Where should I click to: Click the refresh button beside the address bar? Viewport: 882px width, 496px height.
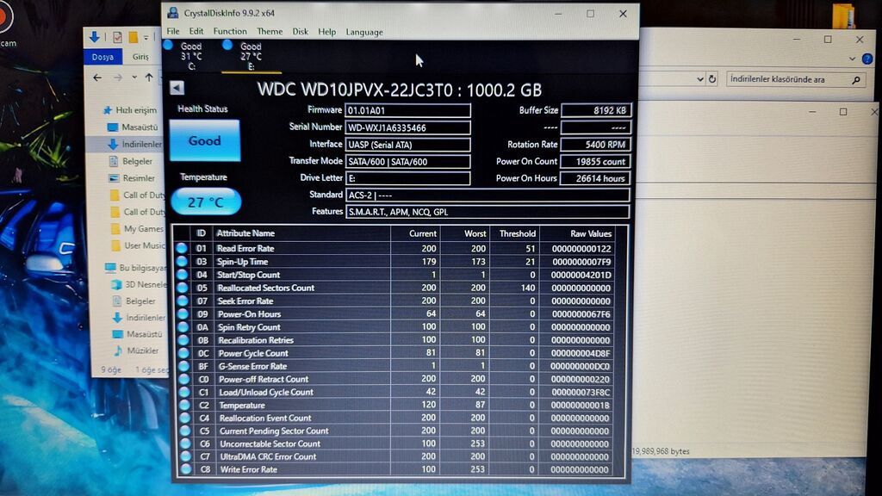pyautogui.click(x=712, y=79)
